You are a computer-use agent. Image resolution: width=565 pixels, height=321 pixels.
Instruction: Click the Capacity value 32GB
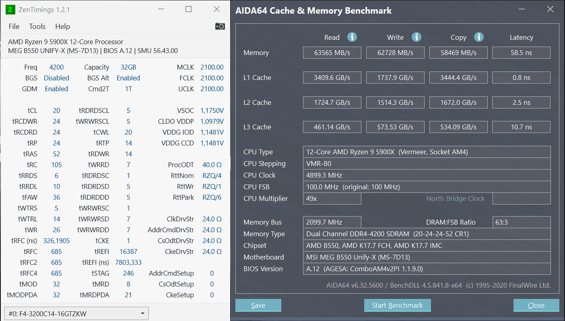tap(128, 67)
